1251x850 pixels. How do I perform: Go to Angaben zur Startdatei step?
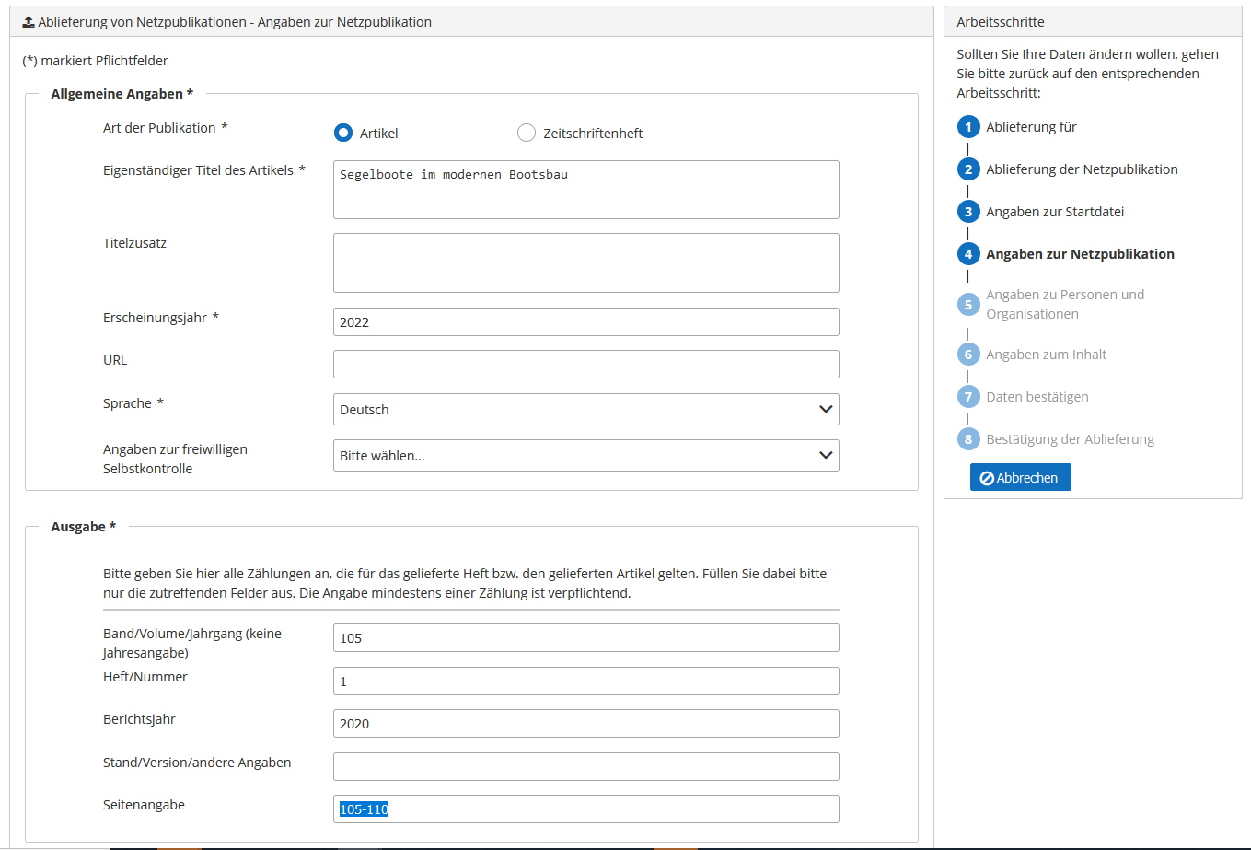point(1055,212)
